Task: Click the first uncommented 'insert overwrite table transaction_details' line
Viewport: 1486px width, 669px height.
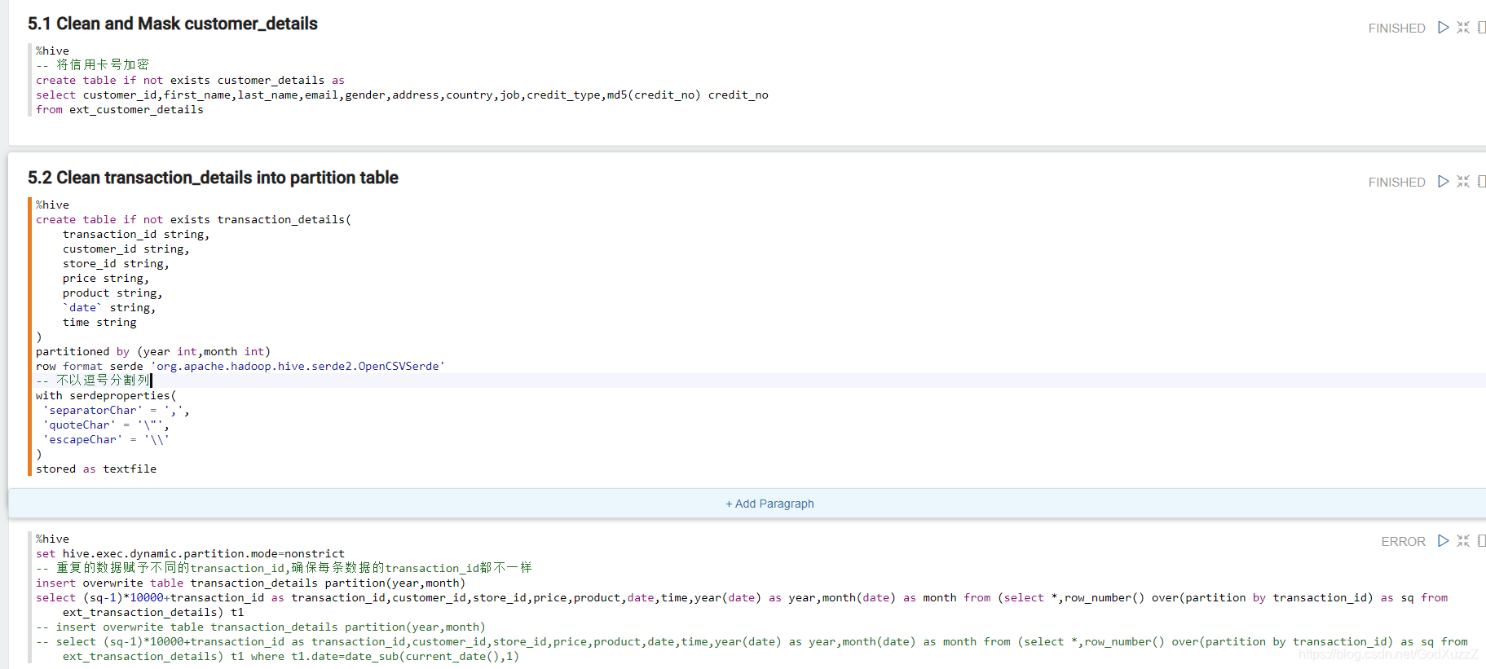Action: point(250,583)
